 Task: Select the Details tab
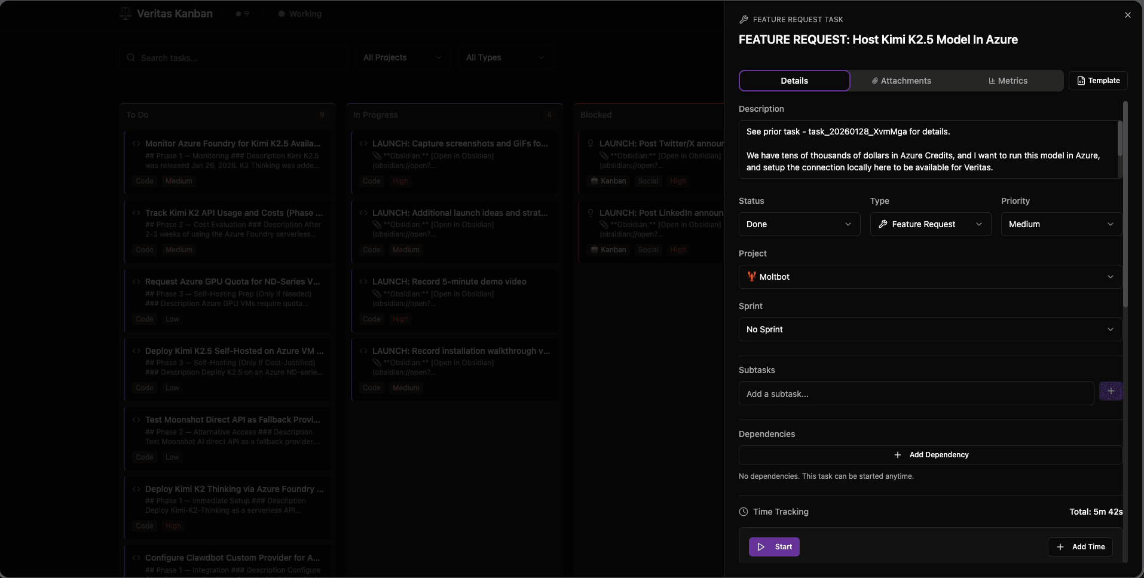coord(794,81)
